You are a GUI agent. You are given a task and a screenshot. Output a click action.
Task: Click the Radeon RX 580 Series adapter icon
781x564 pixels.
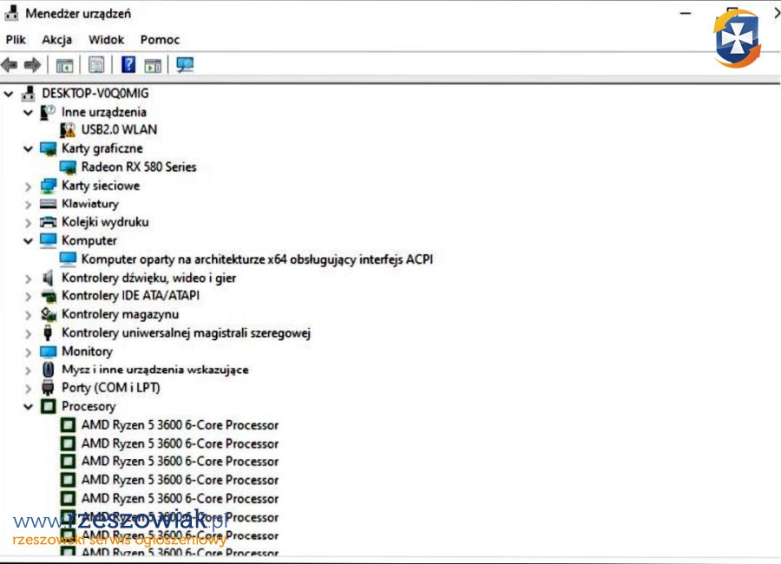[x=68, y=167]
